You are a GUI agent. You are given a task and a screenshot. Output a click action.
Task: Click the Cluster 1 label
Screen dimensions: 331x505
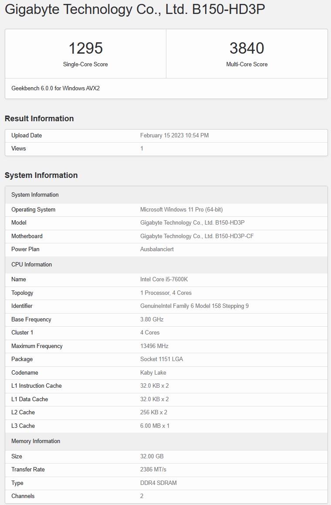click(22, 333)
